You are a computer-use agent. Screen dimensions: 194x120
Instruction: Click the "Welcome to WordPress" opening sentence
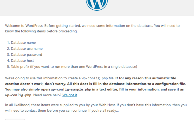[x=24, y=26]
